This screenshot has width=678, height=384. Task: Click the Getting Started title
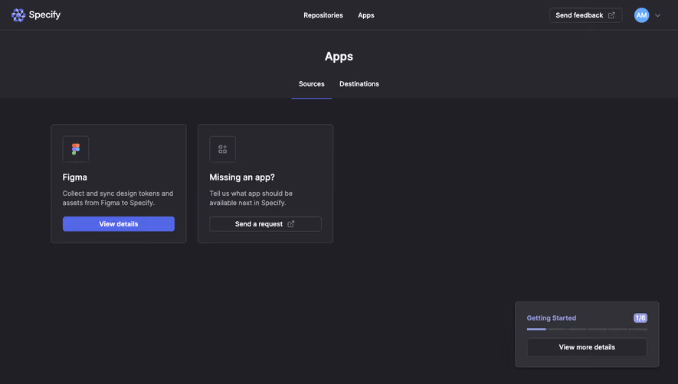coord(552,318)
